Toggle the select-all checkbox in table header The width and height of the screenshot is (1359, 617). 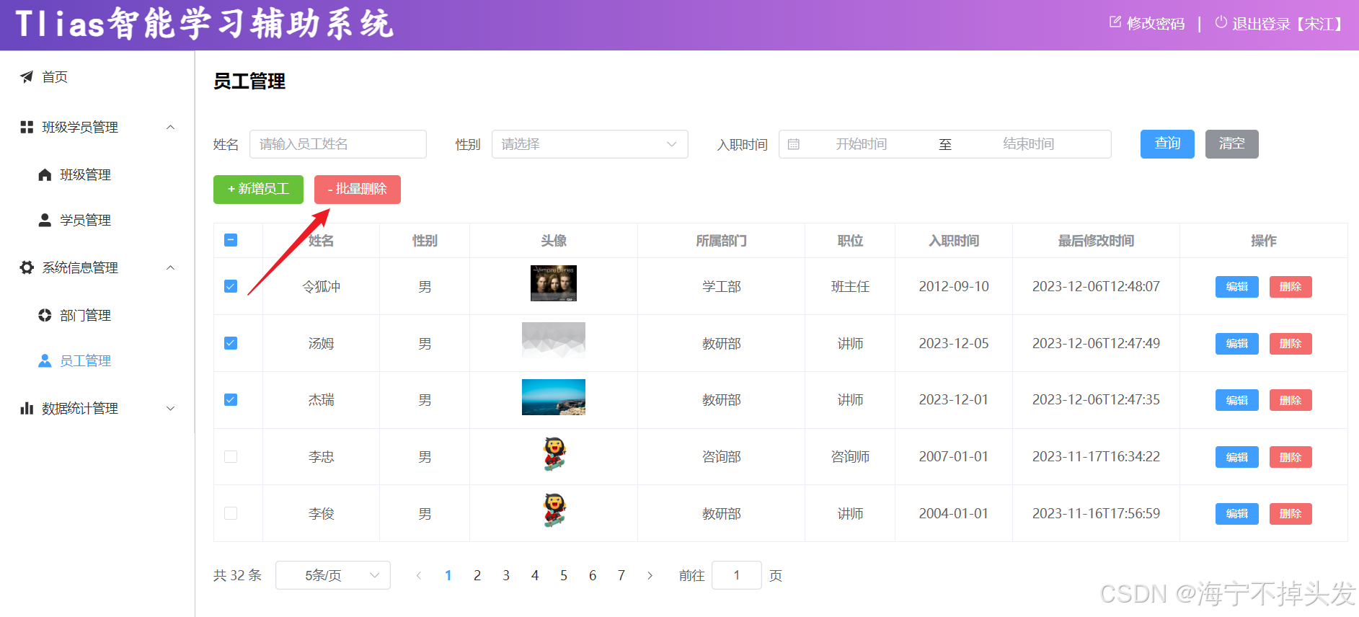(x=231, y=240)
